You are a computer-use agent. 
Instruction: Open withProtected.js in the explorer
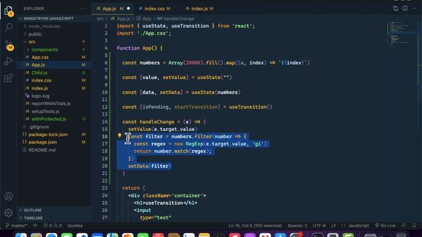pyautogui.click(x=49, y=118)
